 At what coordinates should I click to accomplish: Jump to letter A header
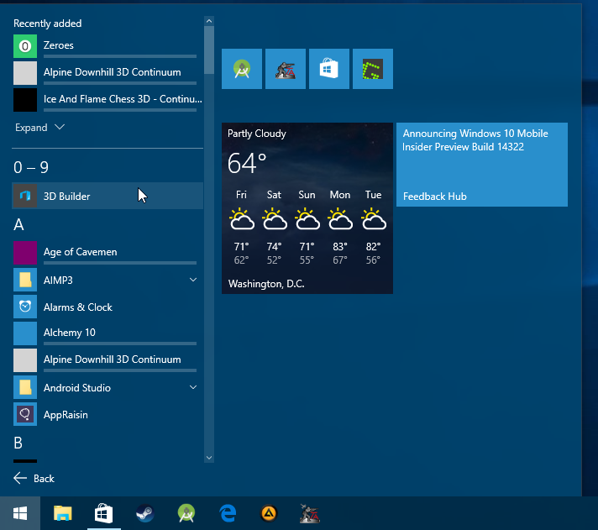(18, 224)
